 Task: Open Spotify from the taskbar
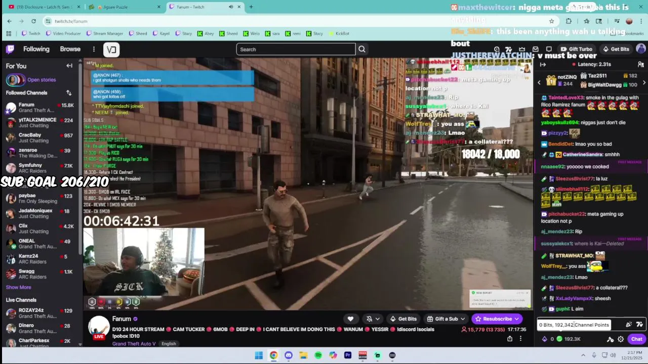pyautogui.click(x=318, y=355)
